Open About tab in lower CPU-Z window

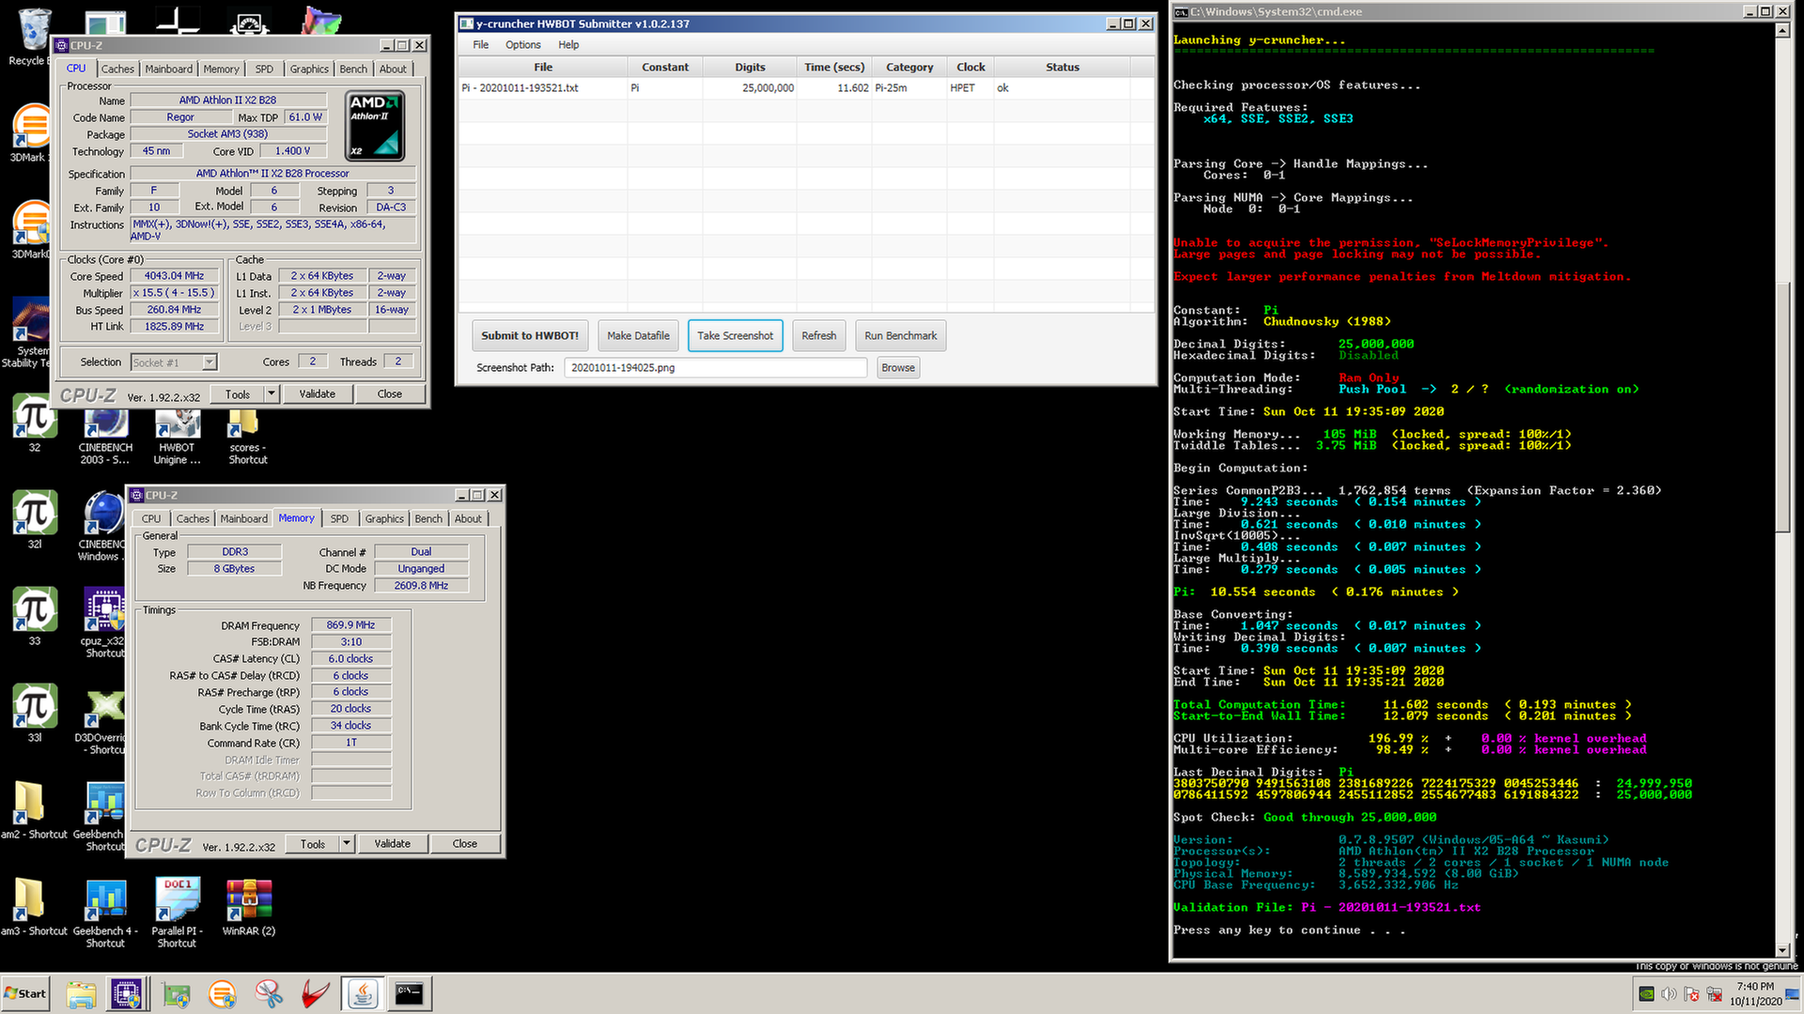coord(468,518)
